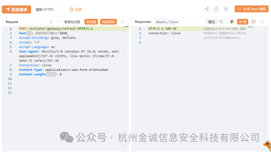This screenshot has width=271, height=152.
Task: Click the auto tag beside Content-Length
Action: [51, 74]
